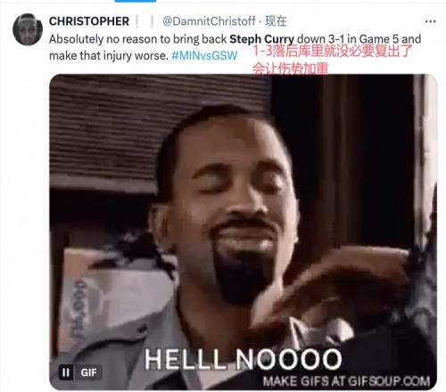Viewport: 446px width, 392px height.
Task: Open the @DamnitChristoff handle link
Action: coord(209,21)
